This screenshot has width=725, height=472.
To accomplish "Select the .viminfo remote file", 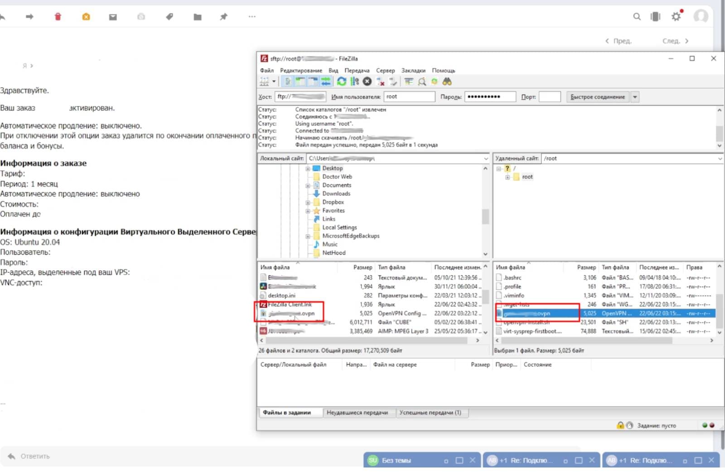I will 604,295.
